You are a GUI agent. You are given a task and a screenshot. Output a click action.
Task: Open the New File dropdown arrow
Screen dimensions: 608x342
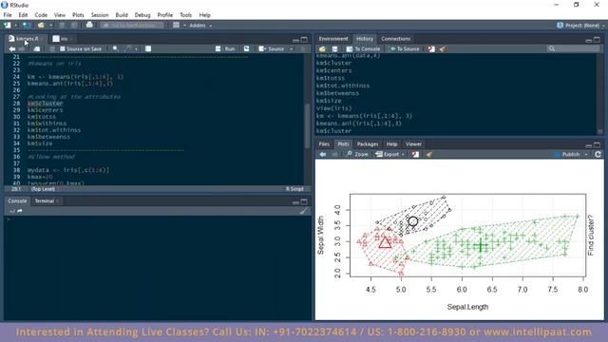(x=15, y=26)
